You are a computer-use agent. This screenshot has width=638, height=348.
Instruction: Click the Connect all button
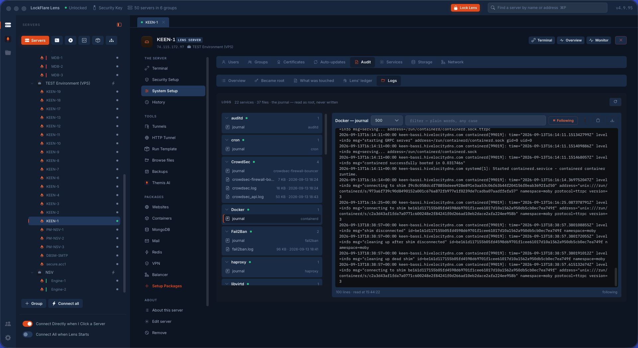(65, 304)
